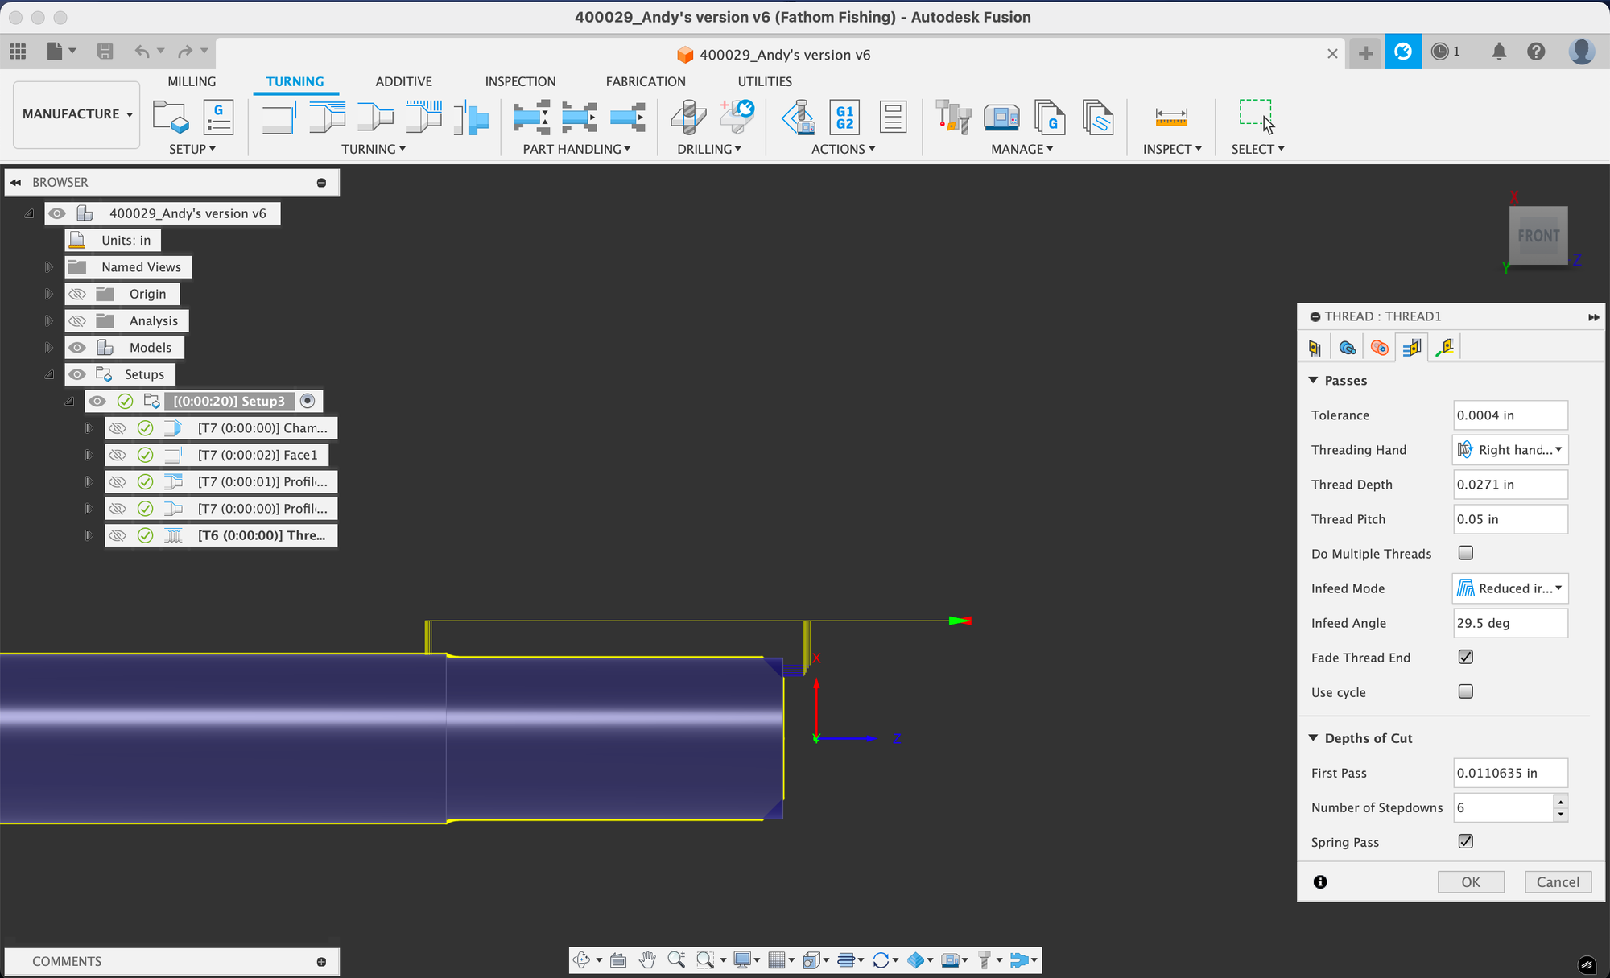Toggle the Use cycle checkbox

click(x=1466, y=691)
